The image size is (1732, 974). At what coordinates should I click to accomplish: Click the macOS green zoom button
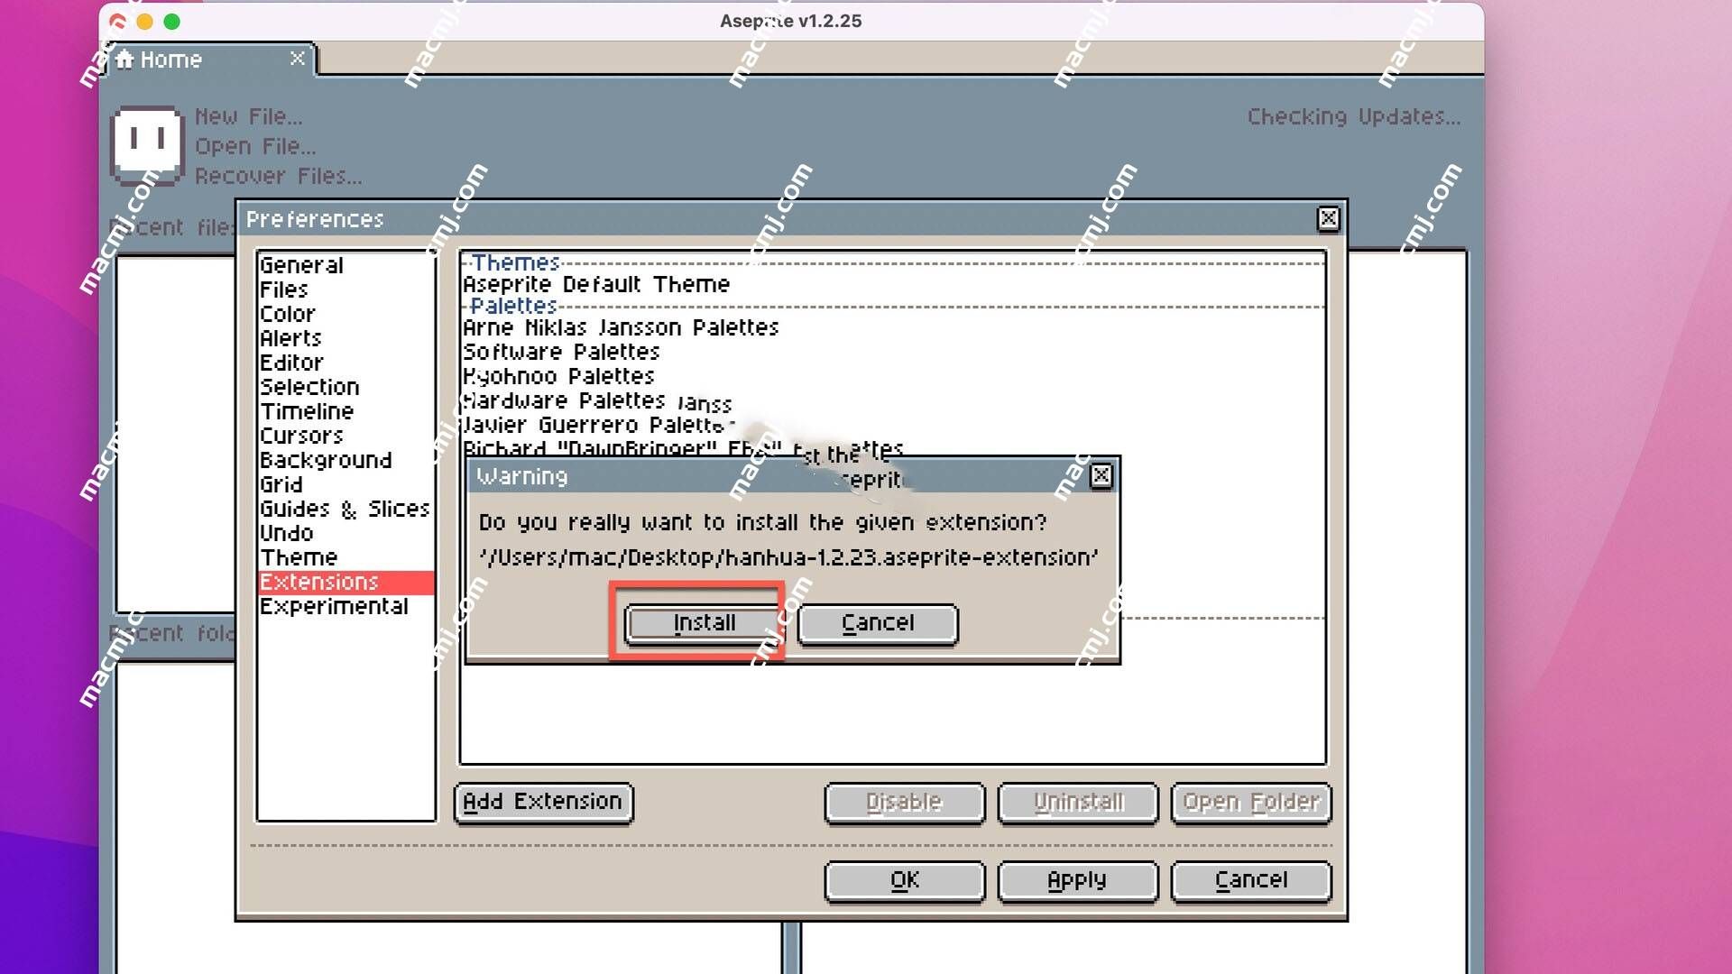point(171,21)
